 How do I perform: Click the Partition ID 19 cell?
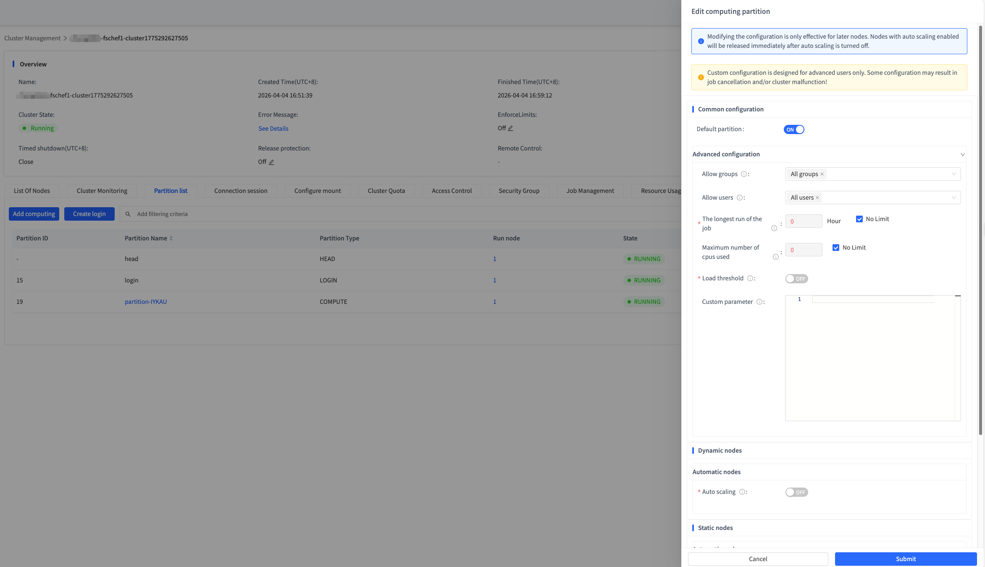click(20, 302)
